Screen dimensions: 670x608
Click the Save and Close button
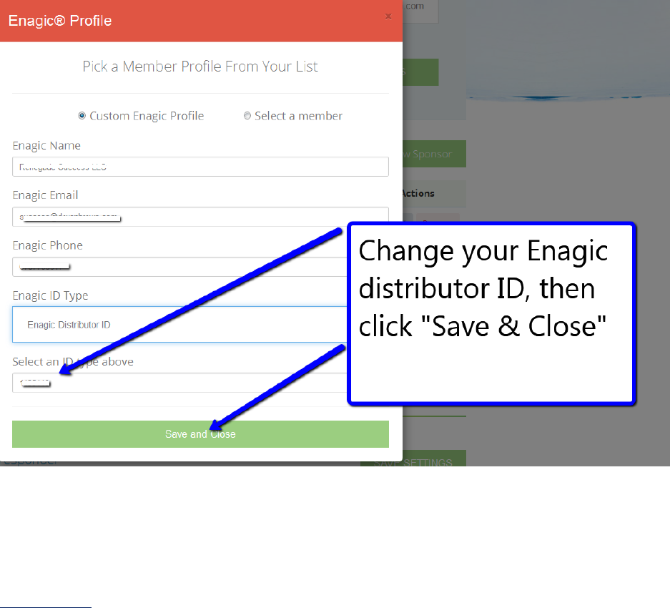tap(200, 434)
